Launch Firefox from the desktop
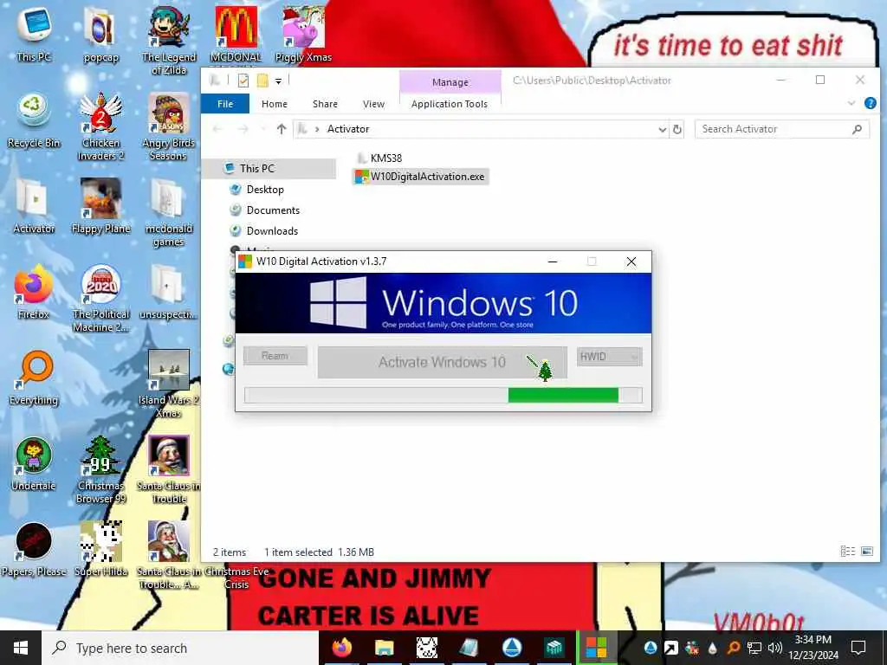887x665 pixels. pos(34,292)
